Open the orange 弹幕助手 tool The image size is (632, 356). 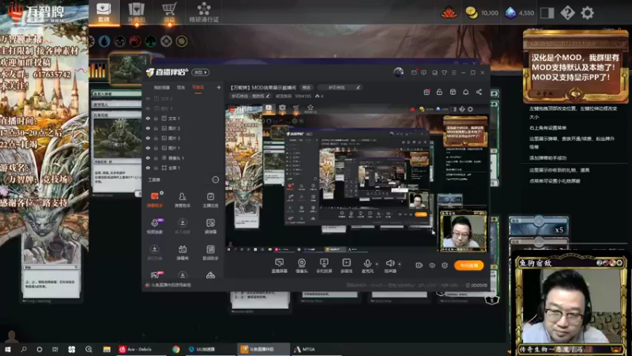tap(154, 199)
